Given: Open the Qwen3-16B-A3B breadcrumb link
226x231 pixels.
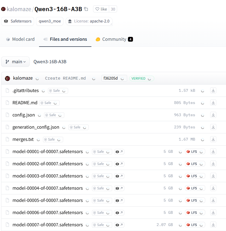Looking at the screenshot, I should (x=50, y=62).
